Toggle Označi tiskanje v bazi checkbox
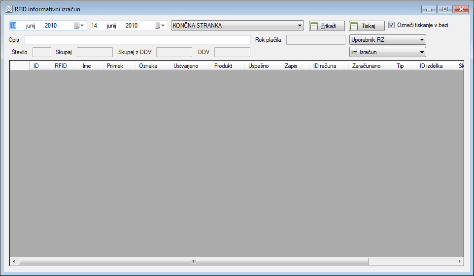 pos(392,25)
